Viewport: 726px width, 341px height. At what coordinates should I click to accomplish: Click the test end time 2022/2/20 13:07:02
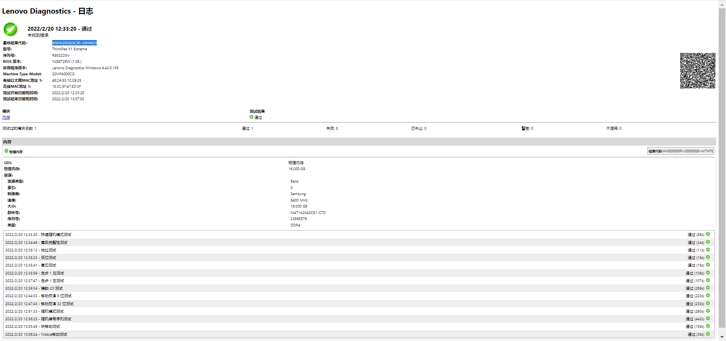point(68,99)
